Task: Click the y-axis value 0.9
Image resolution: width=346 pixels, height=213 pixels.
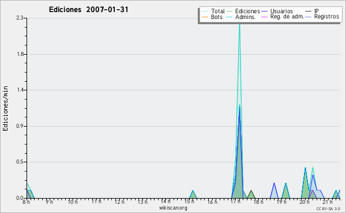Action: [20, 126]
